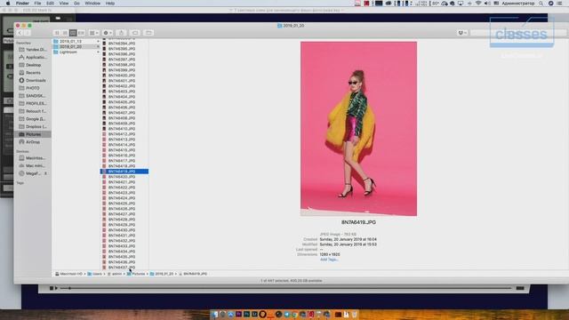Click the Add Tags link
569x320 pixels.
tap(329, 260)
